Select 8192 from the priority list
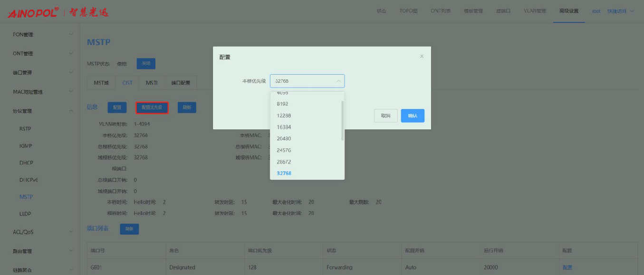 [x=283, y=104]
